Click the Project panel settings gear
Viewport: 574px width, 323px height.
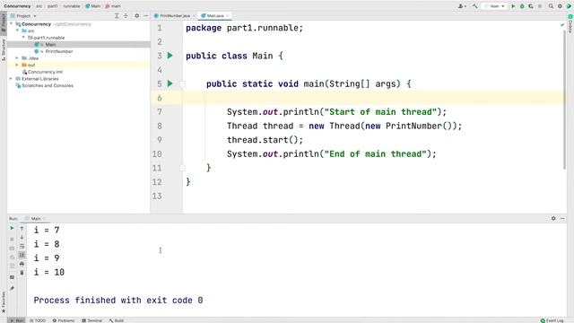[137, 16]
